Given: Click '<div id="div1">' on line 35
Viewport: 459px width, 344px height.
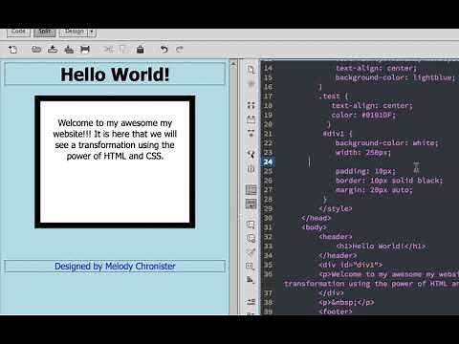Looking at the screenshot, I should (x=350, y=265).
